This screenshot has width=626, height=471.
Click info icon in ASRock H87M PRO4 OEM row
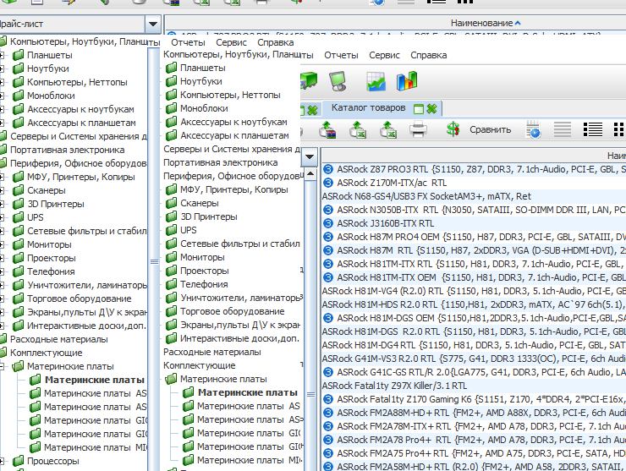tap(327, 237)
